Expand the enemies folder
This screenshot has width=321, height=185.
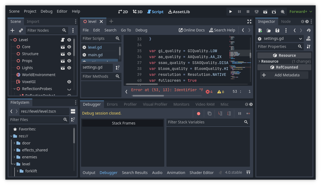point(14,157)
